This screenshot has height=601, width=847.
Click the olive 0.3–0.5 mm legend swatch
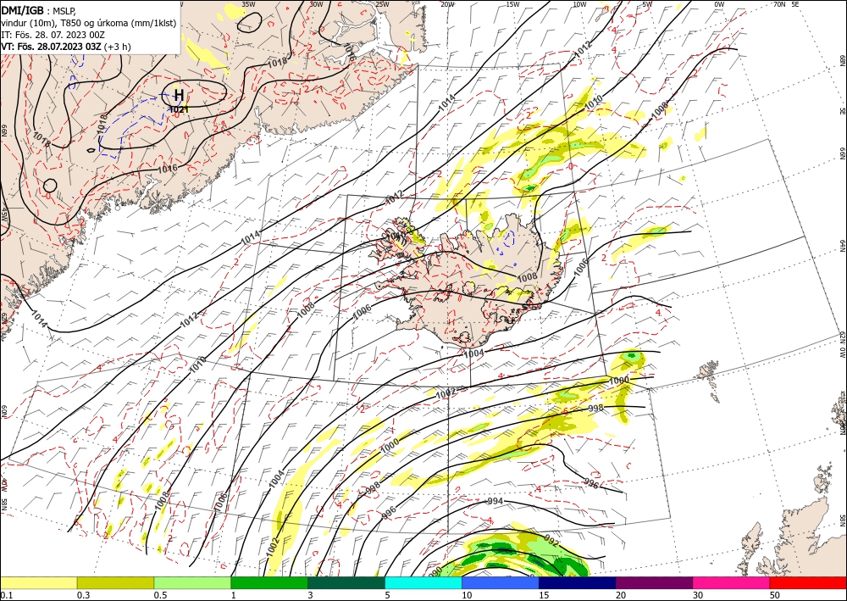pos(115,582)
